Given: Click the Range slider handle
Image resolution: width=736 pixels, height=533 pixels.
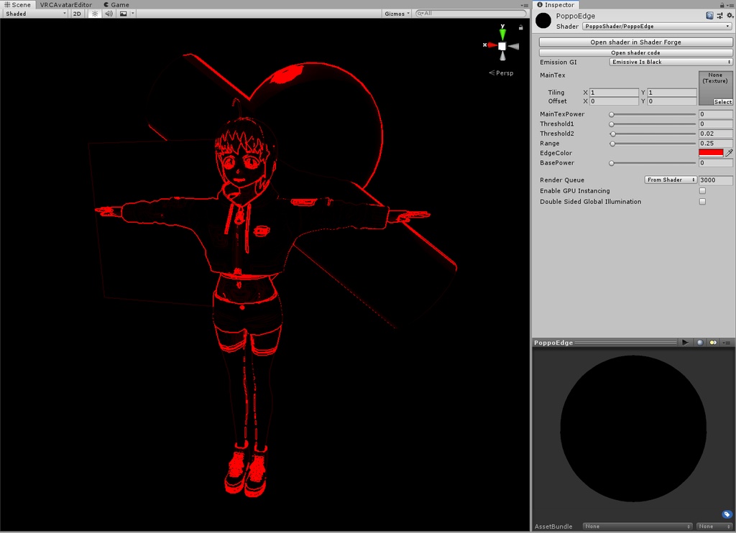Looking at the screenshot, I should [x=612, y=144].
